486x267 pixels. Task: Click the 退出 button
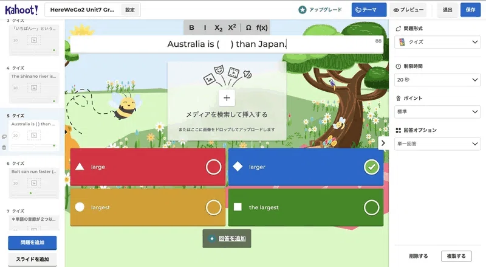(447, 10)
